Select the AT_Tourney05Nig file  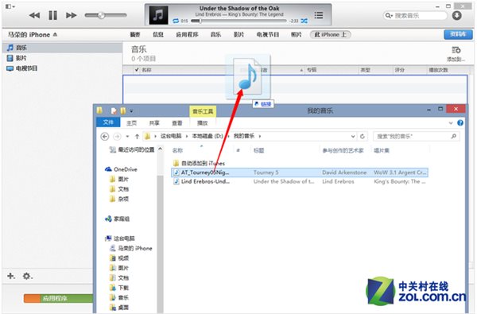click(x=300, y=173)
